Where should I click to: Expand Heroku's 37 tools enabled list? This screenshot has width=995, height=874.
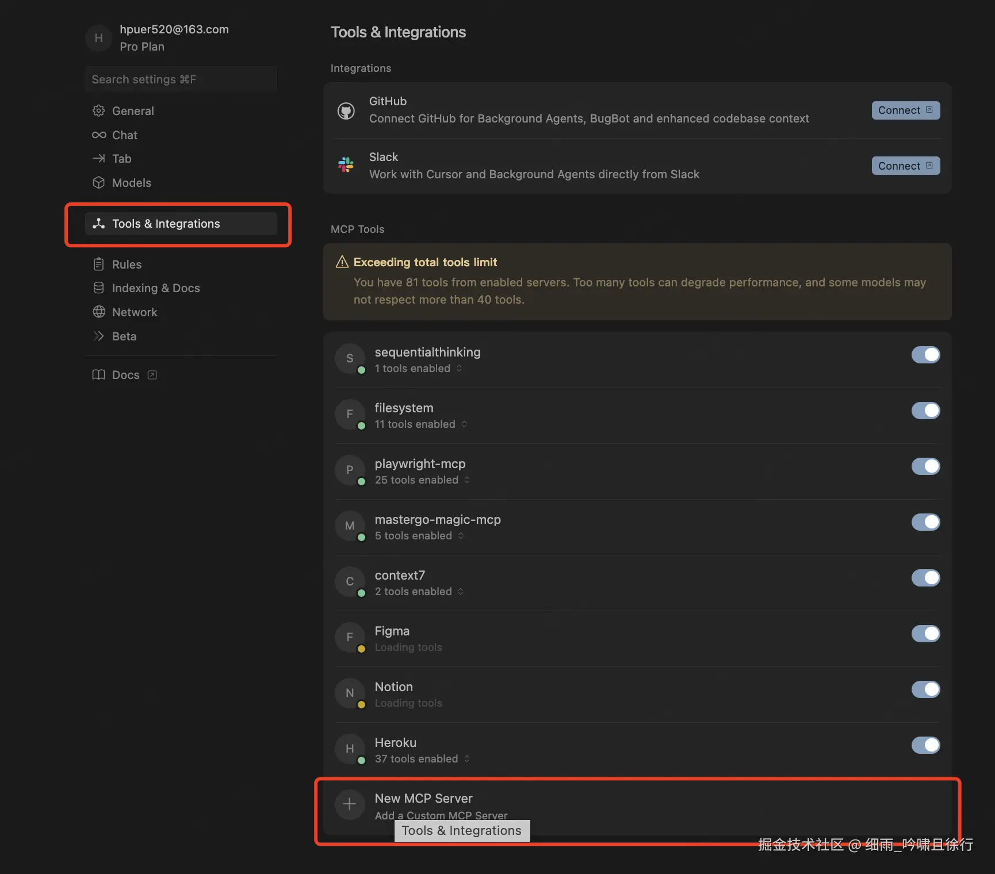[x=423, y=759]
